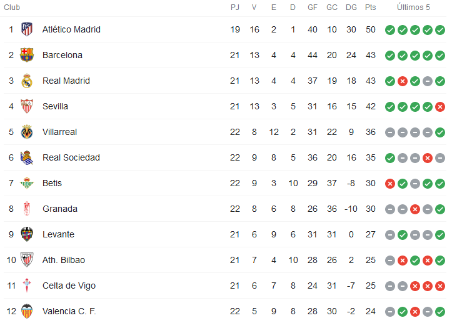Open the Granada team link
This screenshot has height=323, width=452.
(x=60, y=209)
